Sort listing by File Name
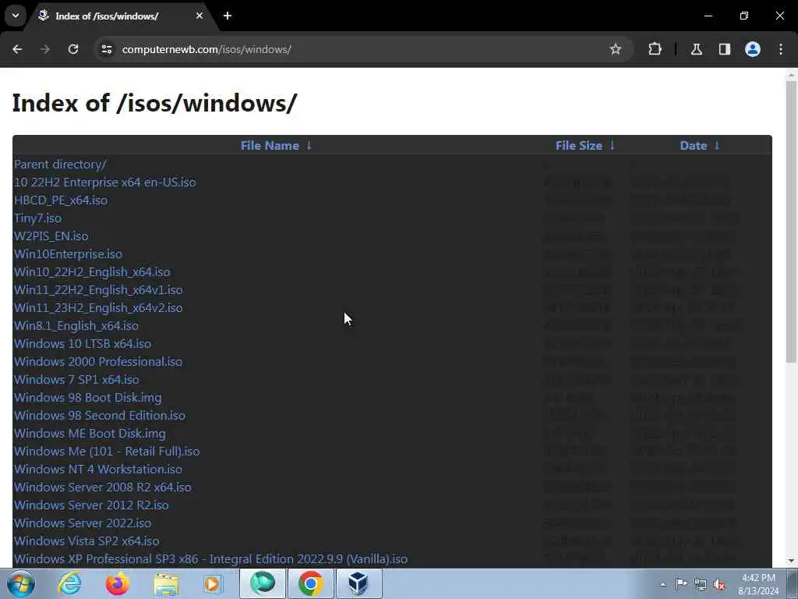798x599 pixels. tap(270, 146)
